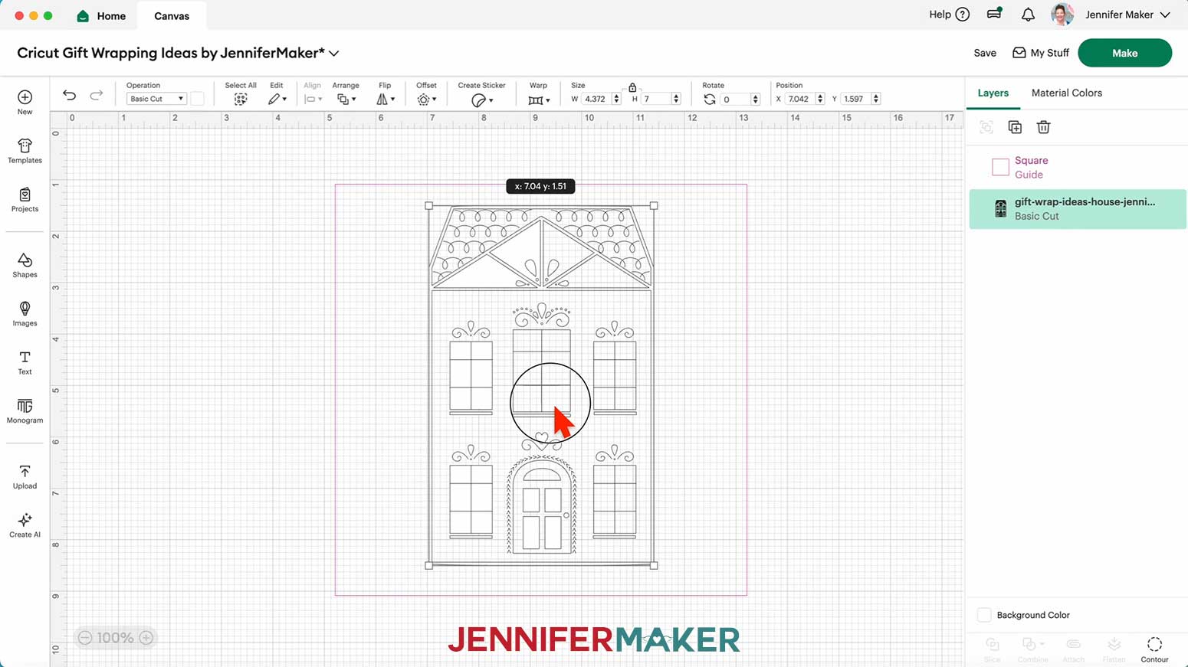The image size is (1188, 667).
Task: Click the Height size input field
Action: point(656,99)
